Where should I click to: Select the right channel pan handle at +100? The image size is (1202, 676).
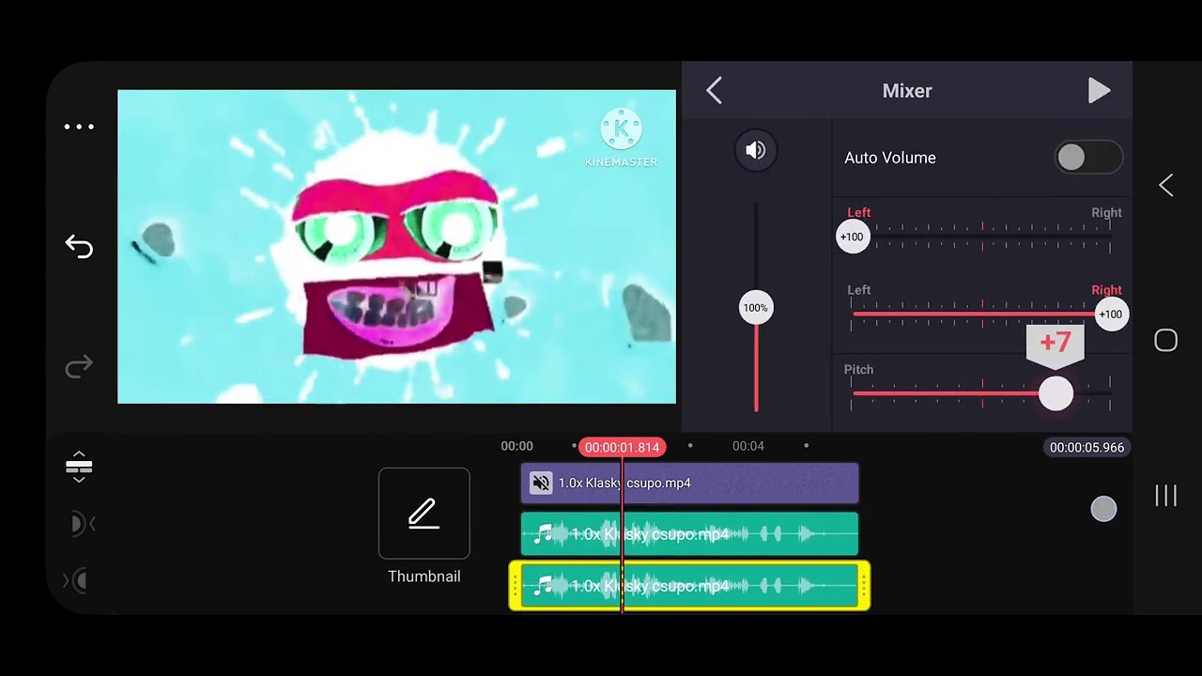[1111, 315]
